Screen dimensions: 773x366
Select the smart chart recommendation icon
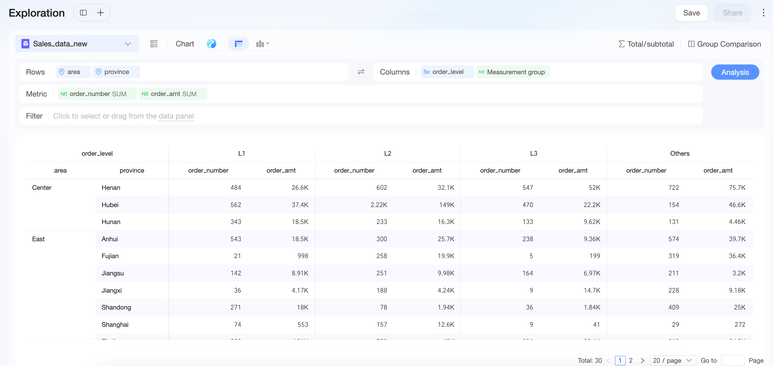(212, 44)
